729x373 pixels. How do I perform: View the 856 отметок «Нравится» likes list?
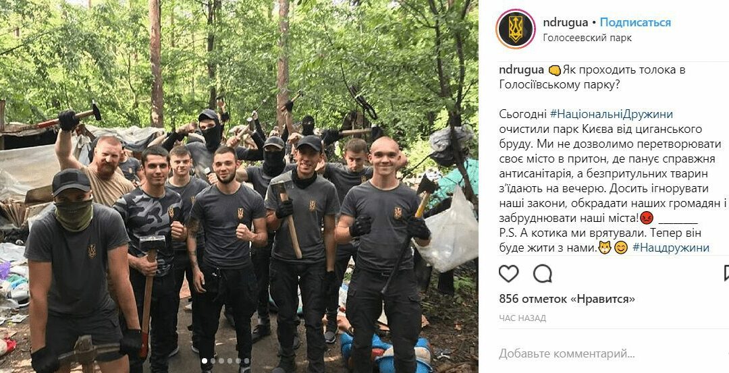coord(567,299)
